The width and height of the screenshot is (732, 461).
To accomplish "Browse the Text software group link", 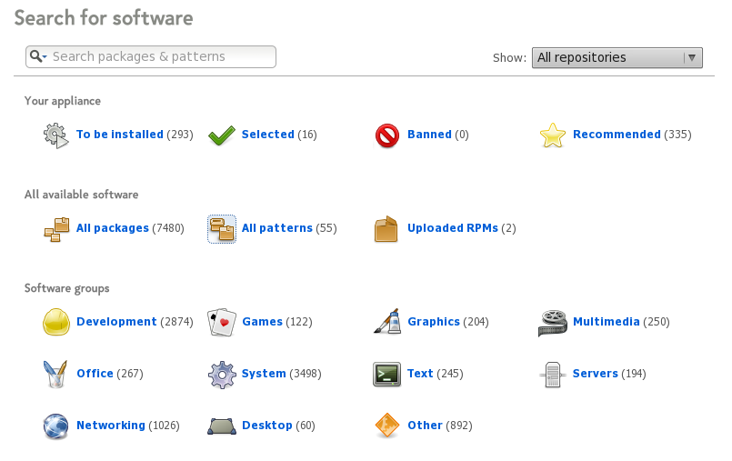I will tap(420, 374).
